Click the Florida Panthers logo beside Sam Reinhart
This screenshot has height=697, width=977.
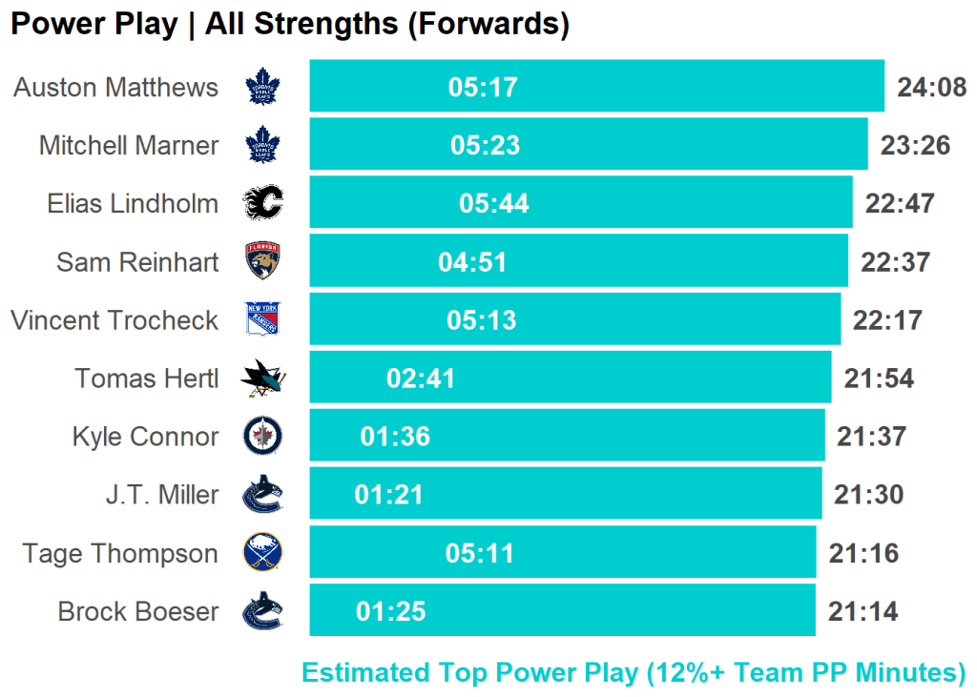click(x=262, y=261)
